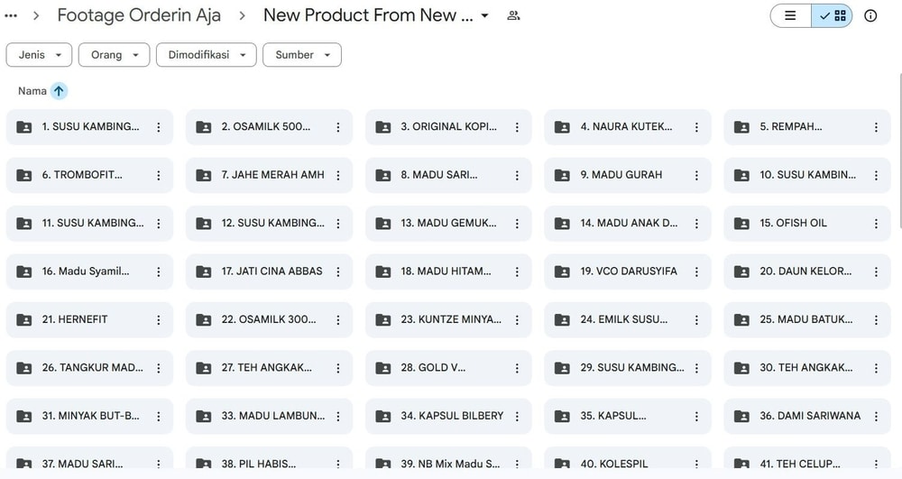Open more options for 36. DAMI SARIWANA
Viewport: 902px width, 479px height.
point(876,417)
